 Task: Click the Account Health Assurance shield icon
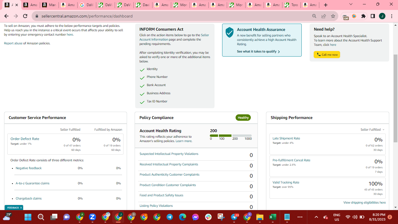[229, 32]
